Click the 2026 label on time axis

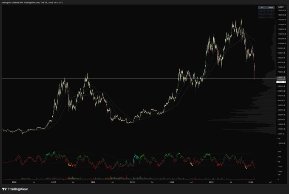tap(250, 182)
